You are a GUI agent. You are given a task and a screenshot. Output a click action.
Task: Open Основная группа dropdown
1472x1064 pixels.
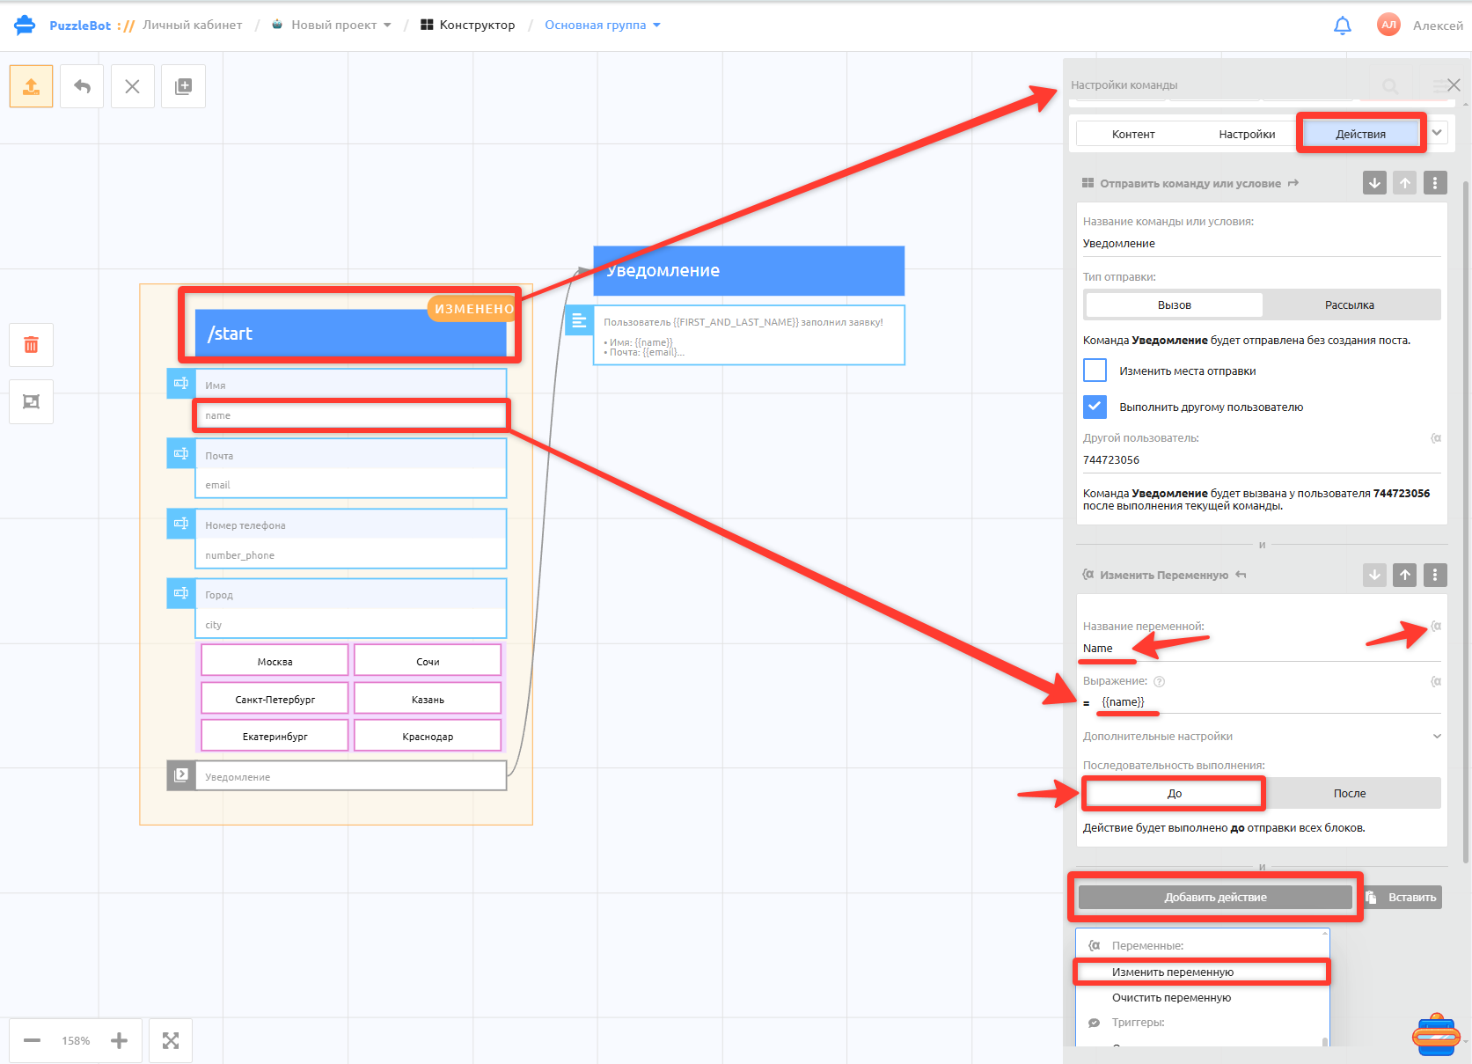[603, 25]
